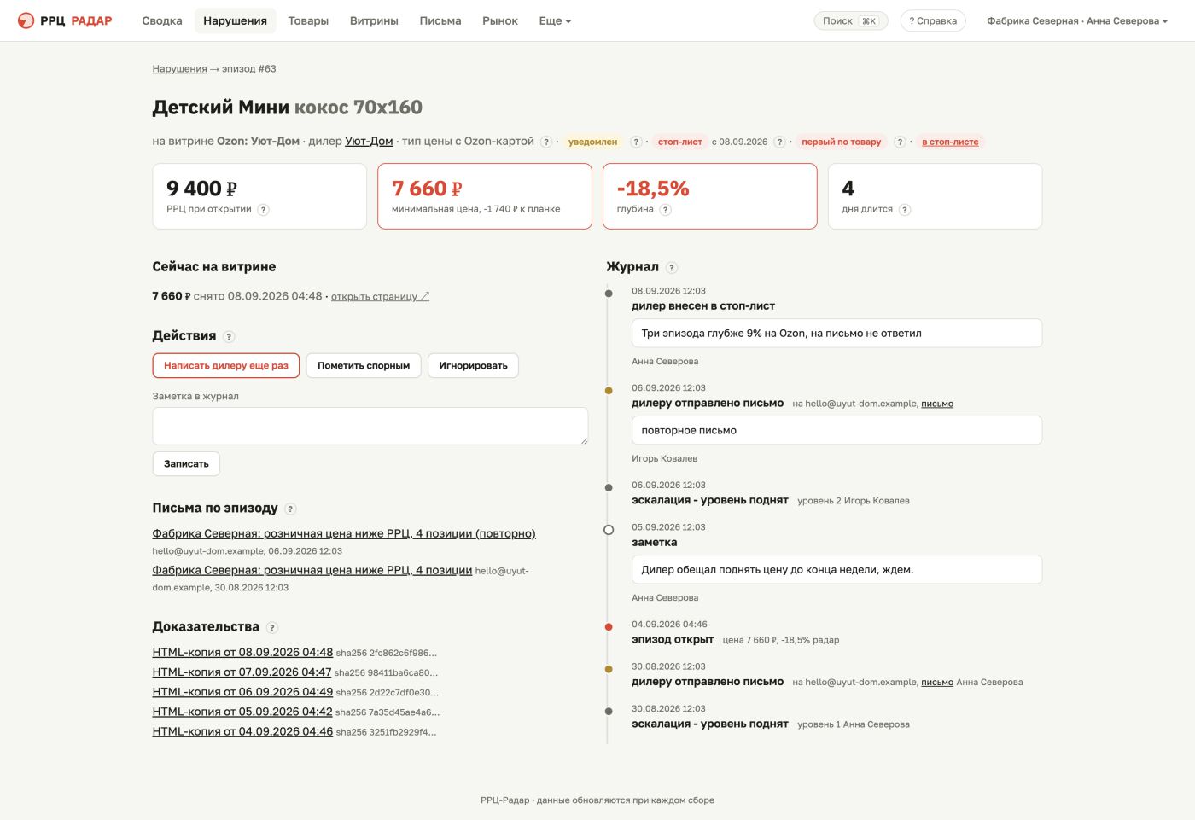Open HTML-копия от 06.09.2026 04:49
Screen dimensions: 1195x820
pyautogui.click(x=242, y=691)
